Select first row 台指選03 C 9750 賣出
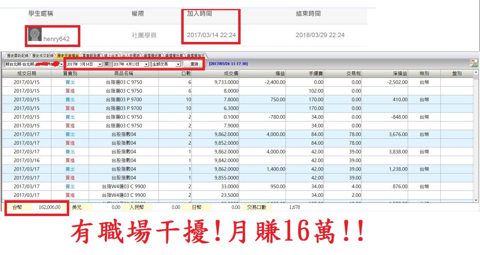 pos(124,82)
